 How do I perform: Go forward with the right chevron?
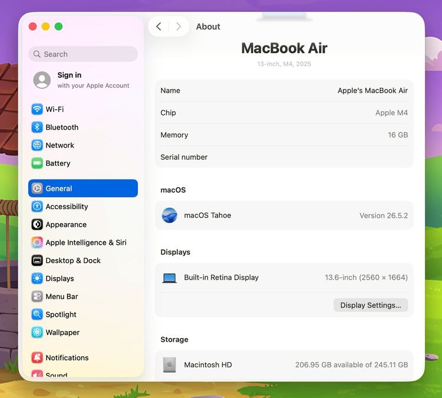pyautogui.click(x=179, y=26)
